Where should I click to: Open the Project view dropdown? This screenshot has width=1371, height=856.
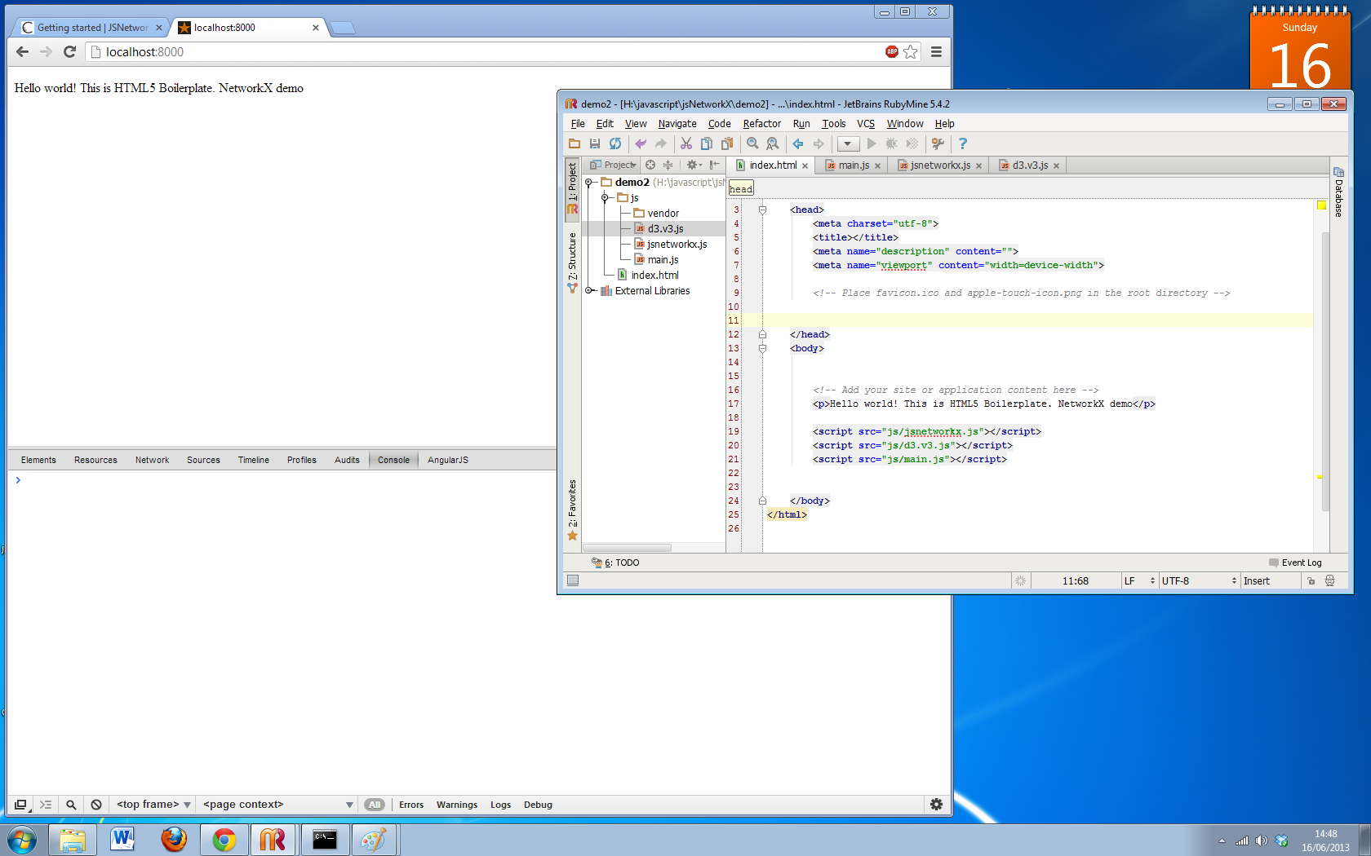coord(614,165)
